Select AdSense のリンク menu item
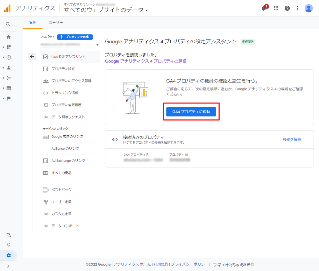This screenshot has width=319, height=271. click(70, 149)
